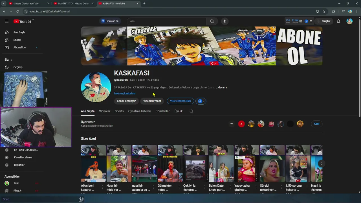Reload the page
Screen dimensions: 361x203
pyautogui.click(x=17, y=12)
